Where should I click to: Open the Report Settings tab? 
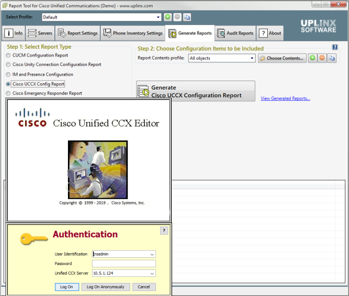(78, 33)
